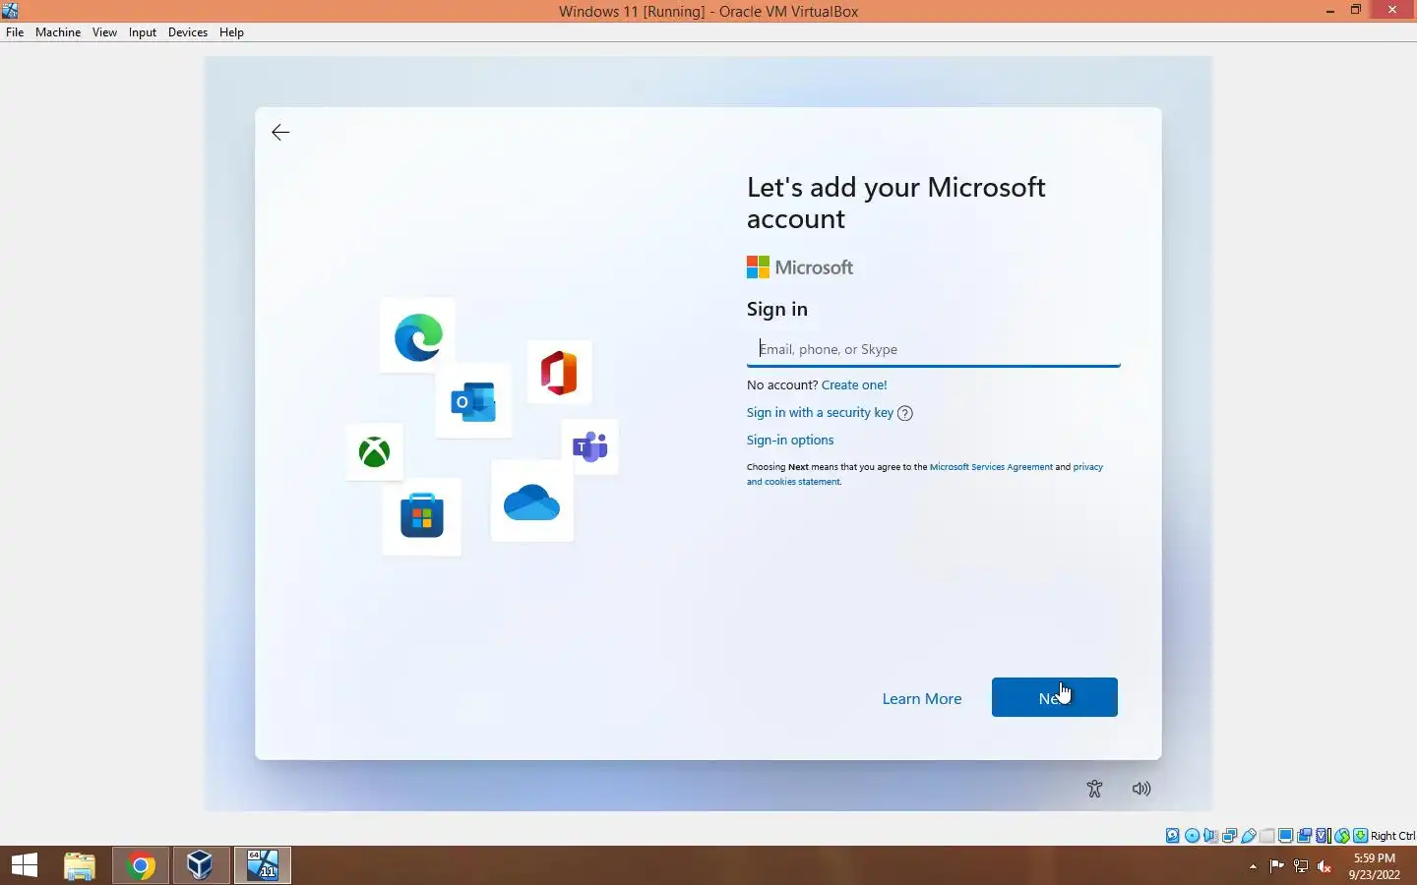Click the muted speaker tray icon

[1325, 866]
